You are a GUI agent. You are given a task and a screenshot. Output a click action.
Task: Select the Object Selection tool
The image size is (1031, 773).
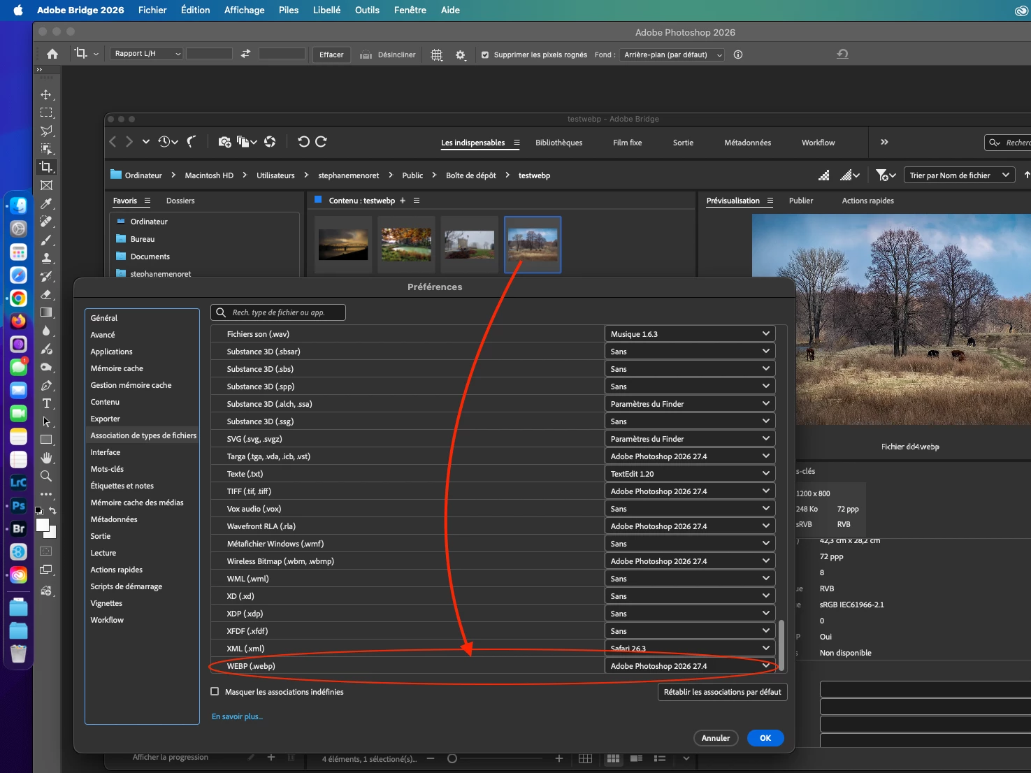[46, 149]
